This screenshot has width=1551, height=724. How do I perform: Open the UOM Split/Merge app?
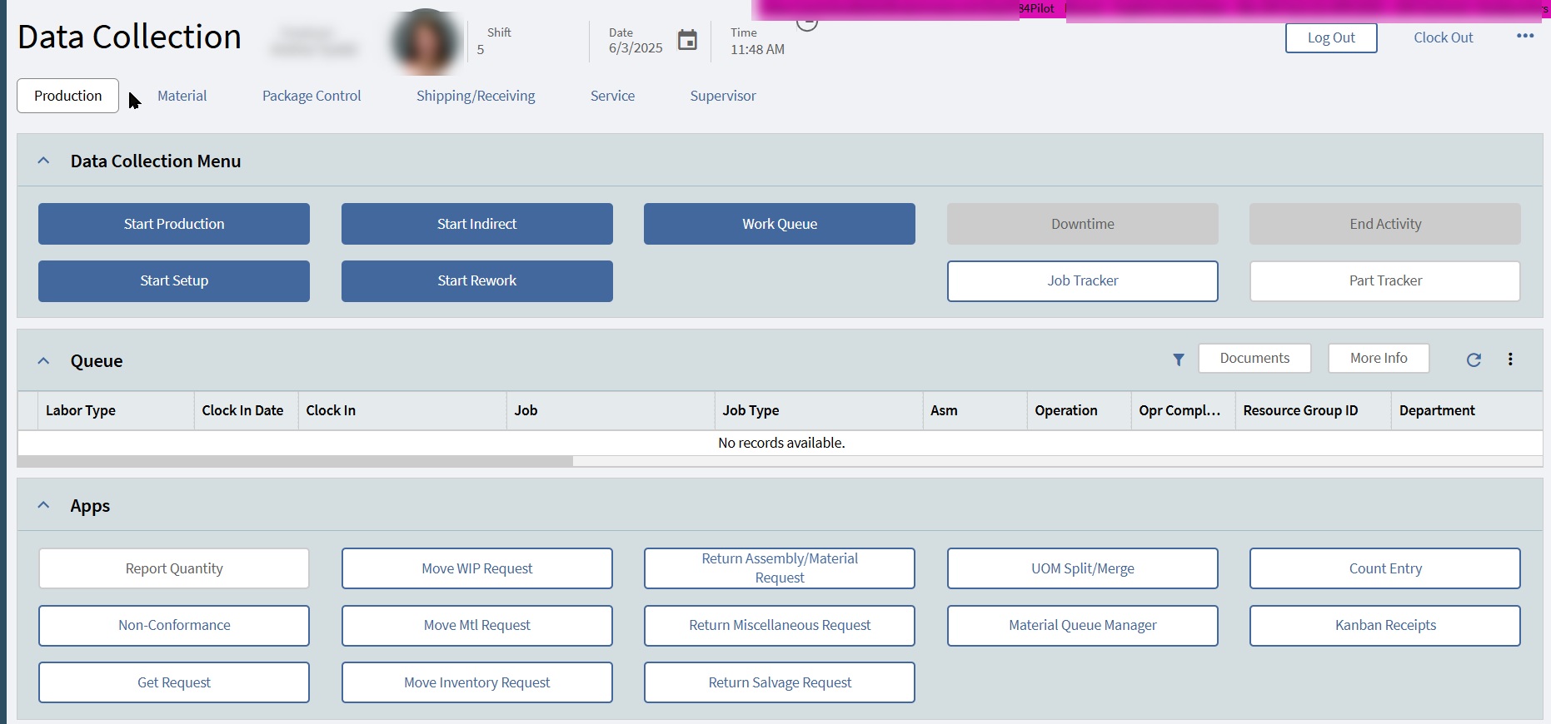pos(1083,568)
